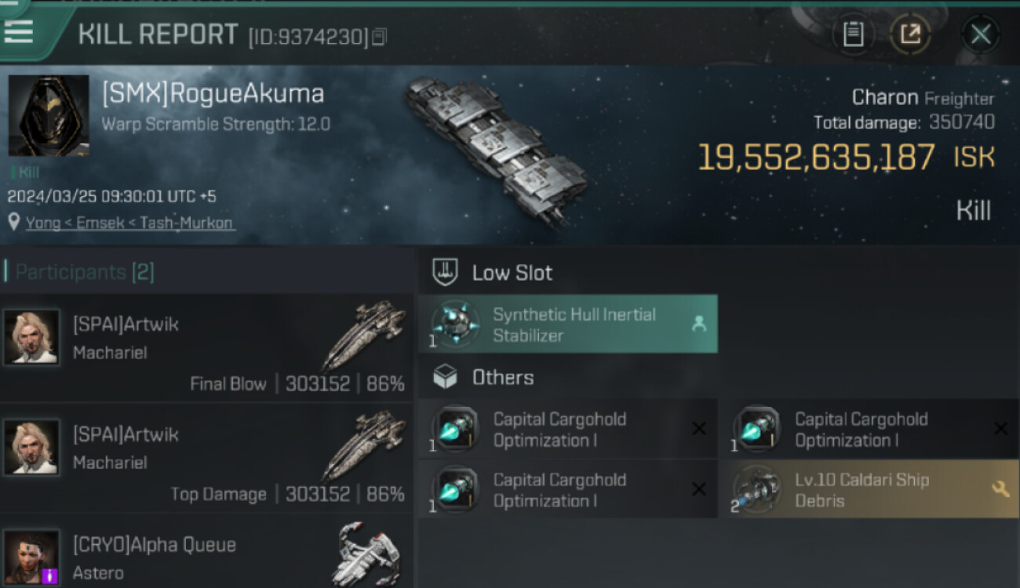Close the kill report window
The height and width of the screenshot is (588, 1020).
[x=980, y=34]
